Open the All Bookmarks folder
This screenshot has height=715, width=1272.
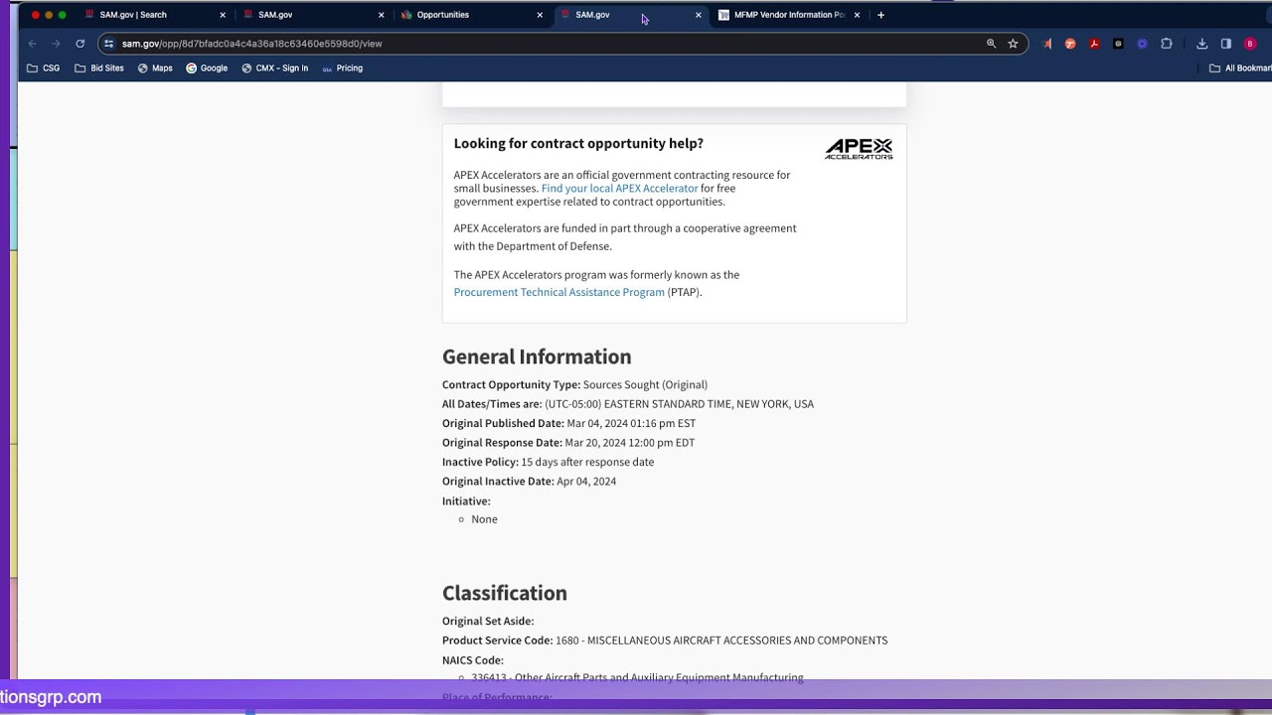(x=1240, y=69)
